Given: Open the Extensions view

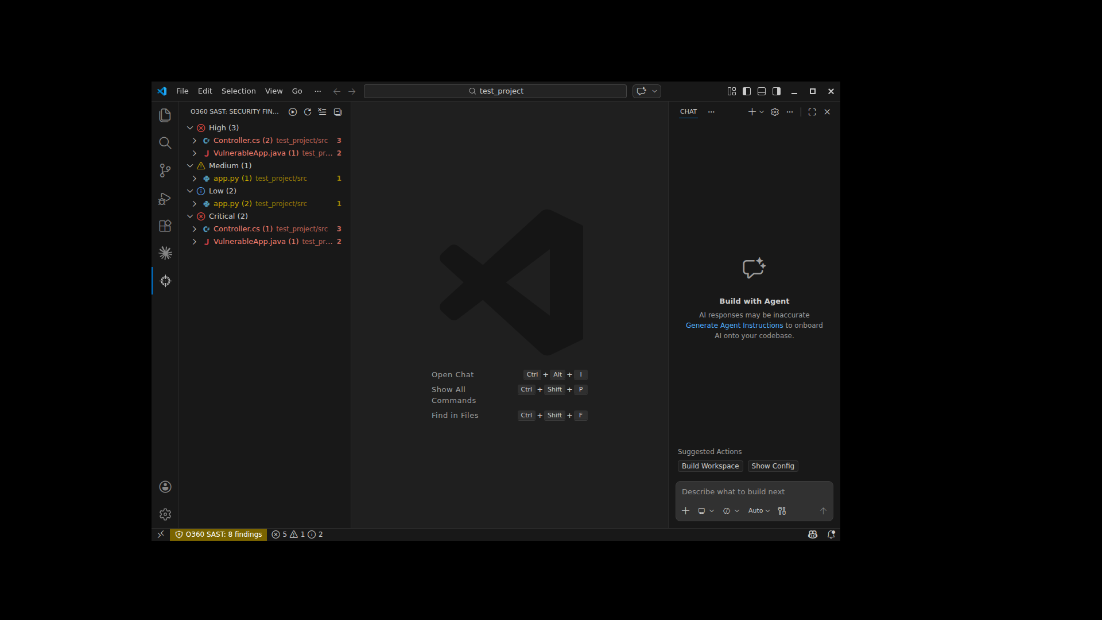Looking at the screenshot, I should click(165, 226).
